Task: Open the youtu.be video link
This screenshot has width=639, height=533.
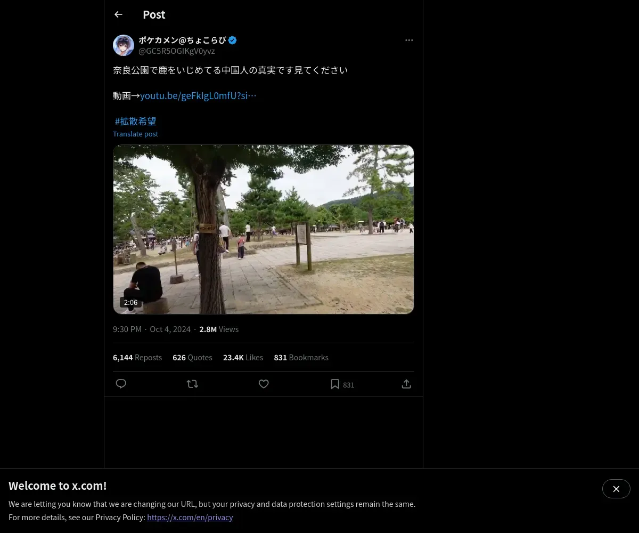Action: tap(198, 96)
